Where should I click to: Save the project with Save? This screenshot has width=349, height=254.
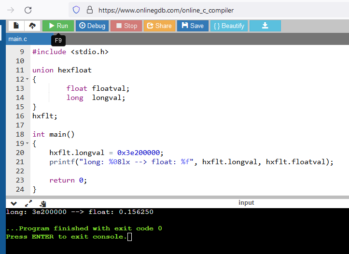tap(193, 26)
